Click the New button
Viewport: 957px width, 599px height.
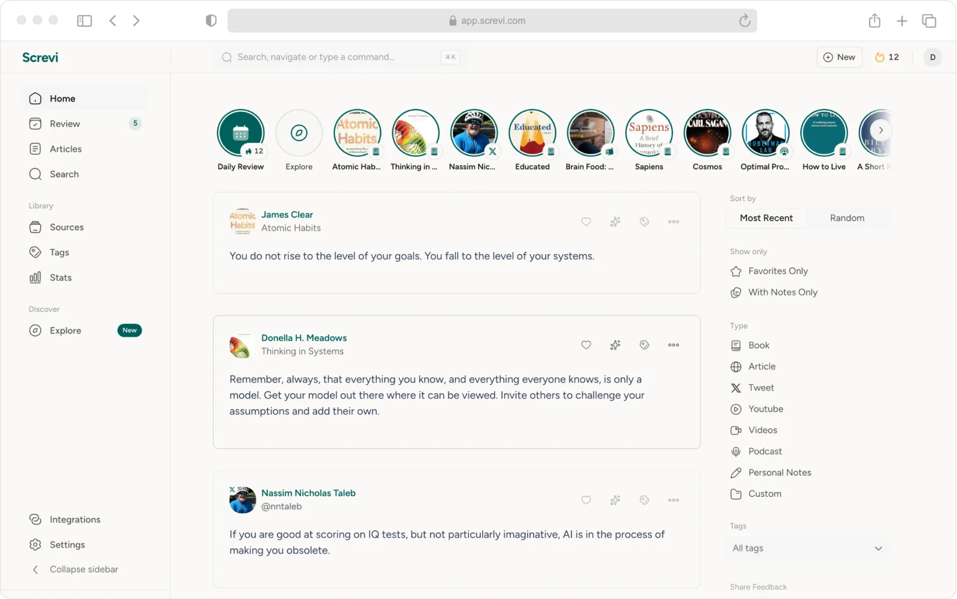point(839,57)
